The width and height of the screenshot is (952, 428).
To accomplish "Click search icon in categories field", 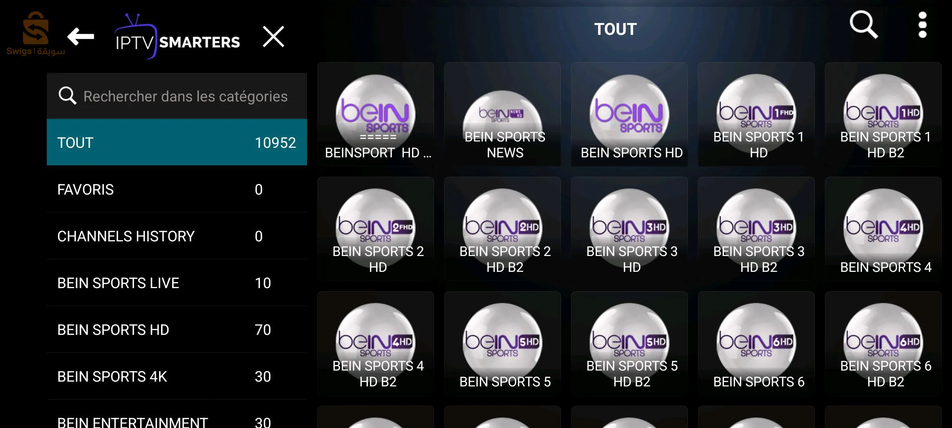I will tap(67, 96).
